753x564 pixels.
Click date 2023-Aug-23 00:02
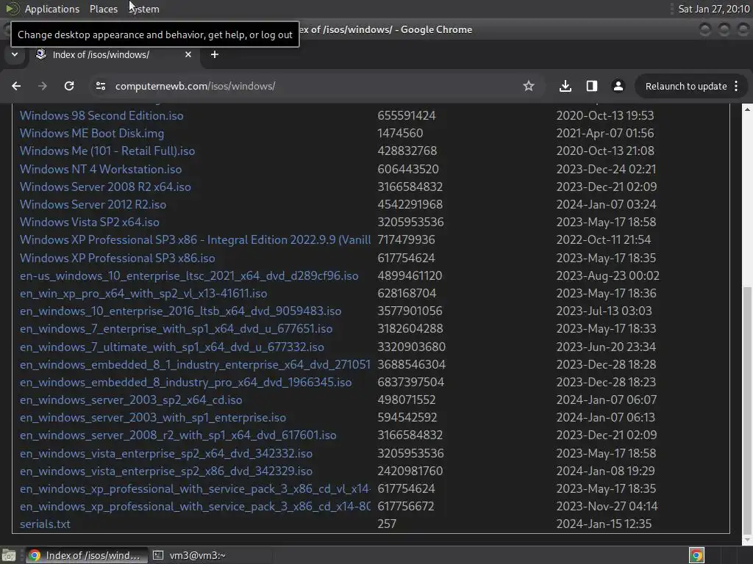tap(607, 276)
